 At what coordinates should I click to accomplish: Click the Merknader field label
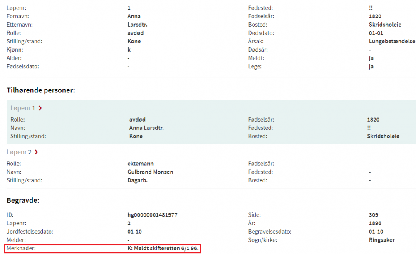pos(21,248)
